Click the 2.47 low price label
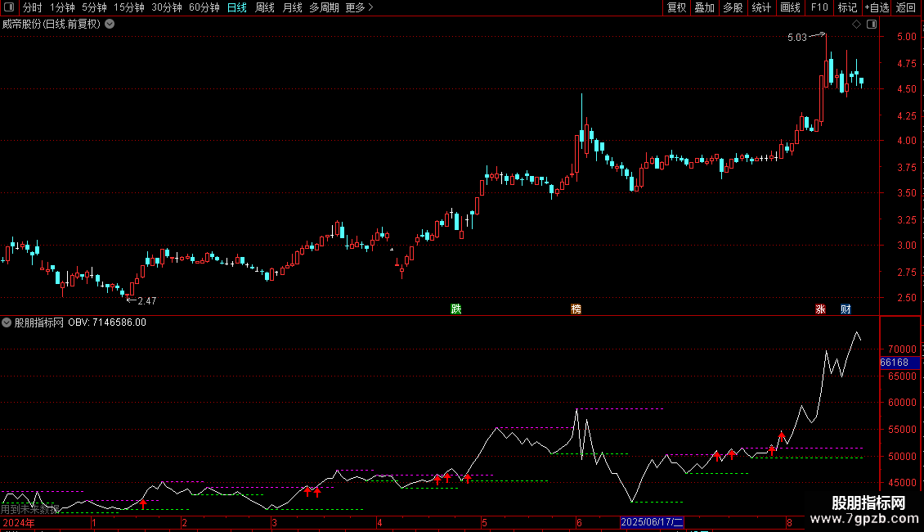This screenshot has width=924, height=532. click(146, 301)
